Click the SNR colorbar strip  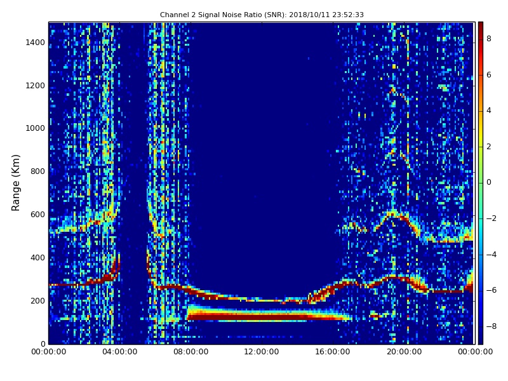481,183
